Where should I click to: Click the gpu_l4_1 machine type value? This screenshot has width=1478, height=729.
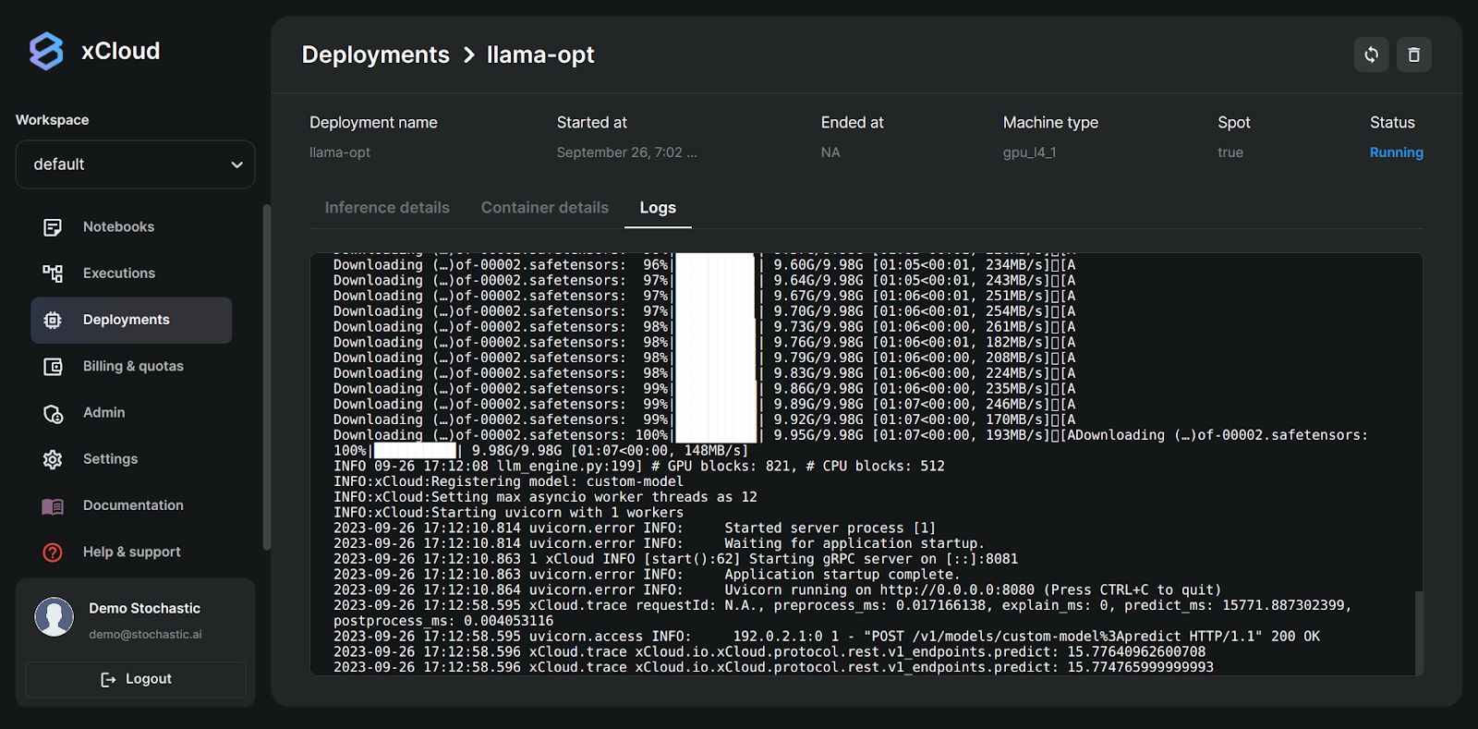coord(1029,152)
